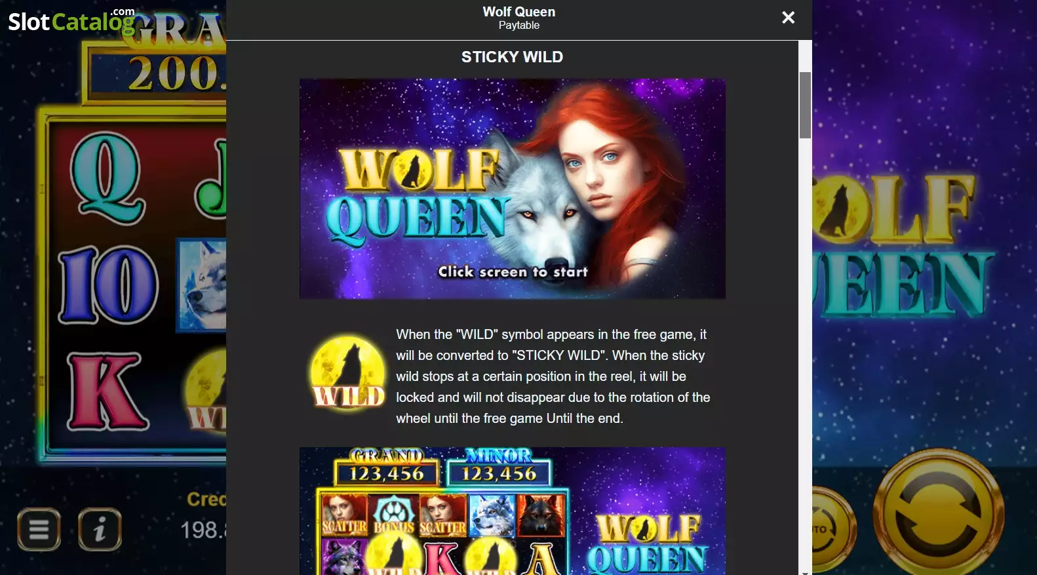Click the white wolf symbol on the reel

tap(202, 285)
